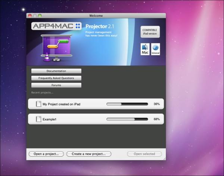Screen dimensions: 224x176
Task: Click the window resize grip corner
Action: pyautogui.click(x=164, y=159)
